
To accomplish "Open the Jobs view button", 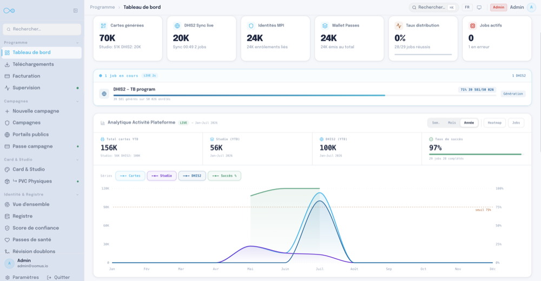I will coord(516,123).
